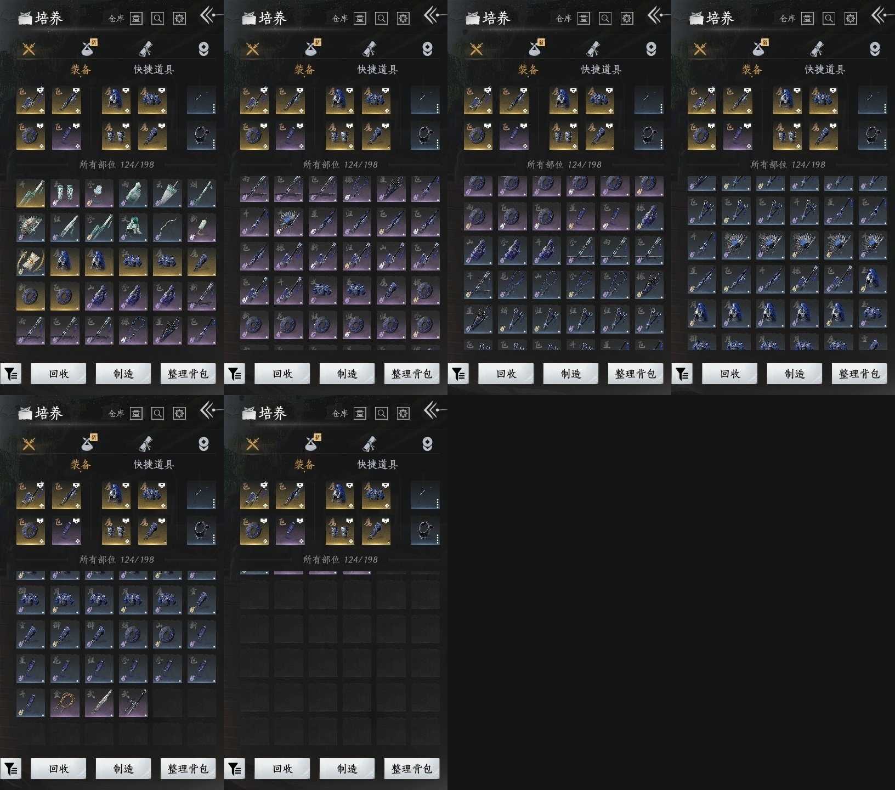
Task: Open the 仓库 warehouse icon in the top-left panel
Action: click(136, 19)
